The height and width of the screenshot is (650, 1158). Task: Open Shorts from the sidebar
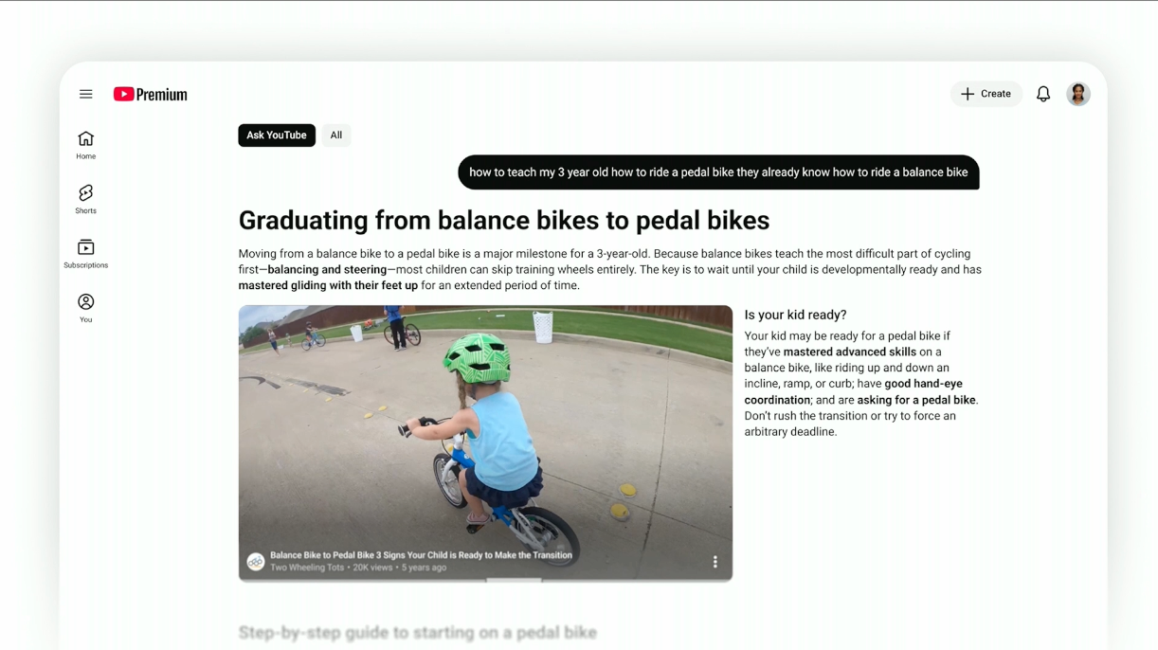[86, 199]
